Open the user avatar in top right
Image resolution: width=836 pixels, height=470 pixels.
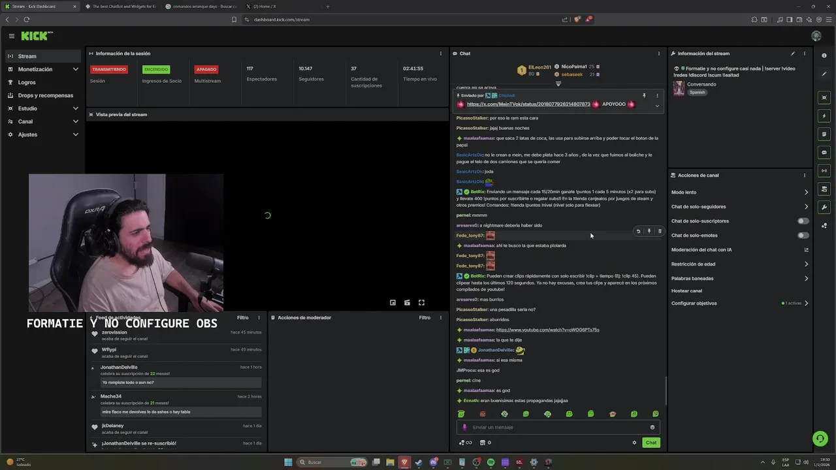pyautogui.click(x=816, y=36)
